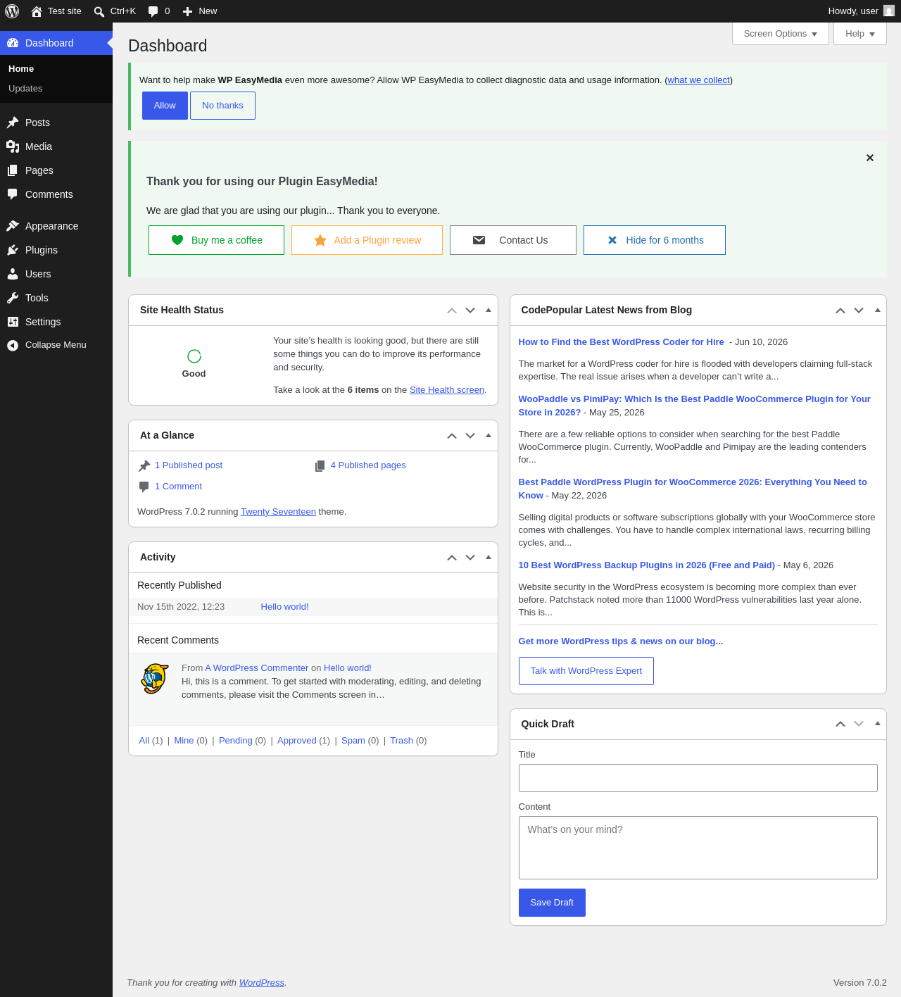This screenshot has width=901, height=997.
Task: Go to Plugins in sidebar
Action: pyautogui.click(x=56, y=250)
